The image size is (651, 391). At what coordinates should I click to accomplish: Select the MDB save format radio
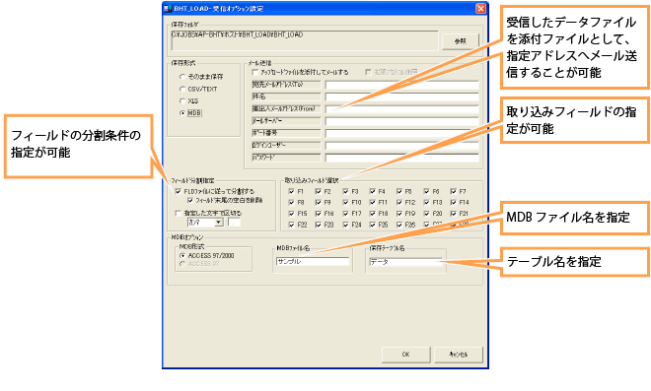pyautogui.click(x=182, y=113)
